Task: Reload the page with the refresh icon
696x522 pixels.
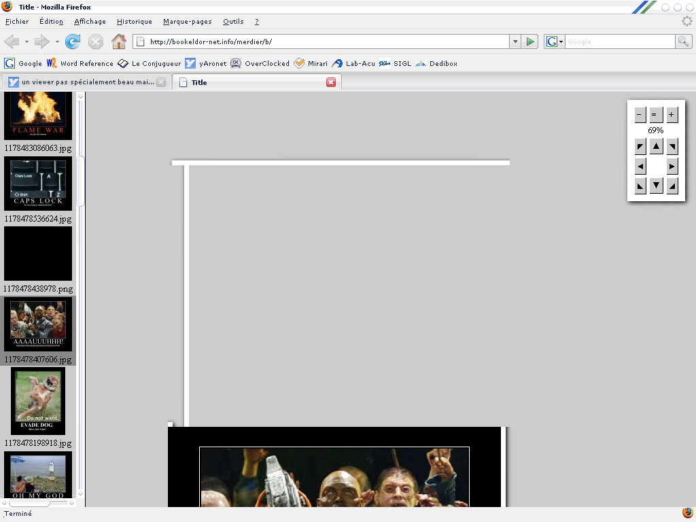Action: pyautogui.click(x=73, y=41)
